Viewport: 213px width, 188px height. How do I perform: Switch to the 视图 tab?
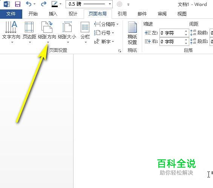click(x=182, y=14)
